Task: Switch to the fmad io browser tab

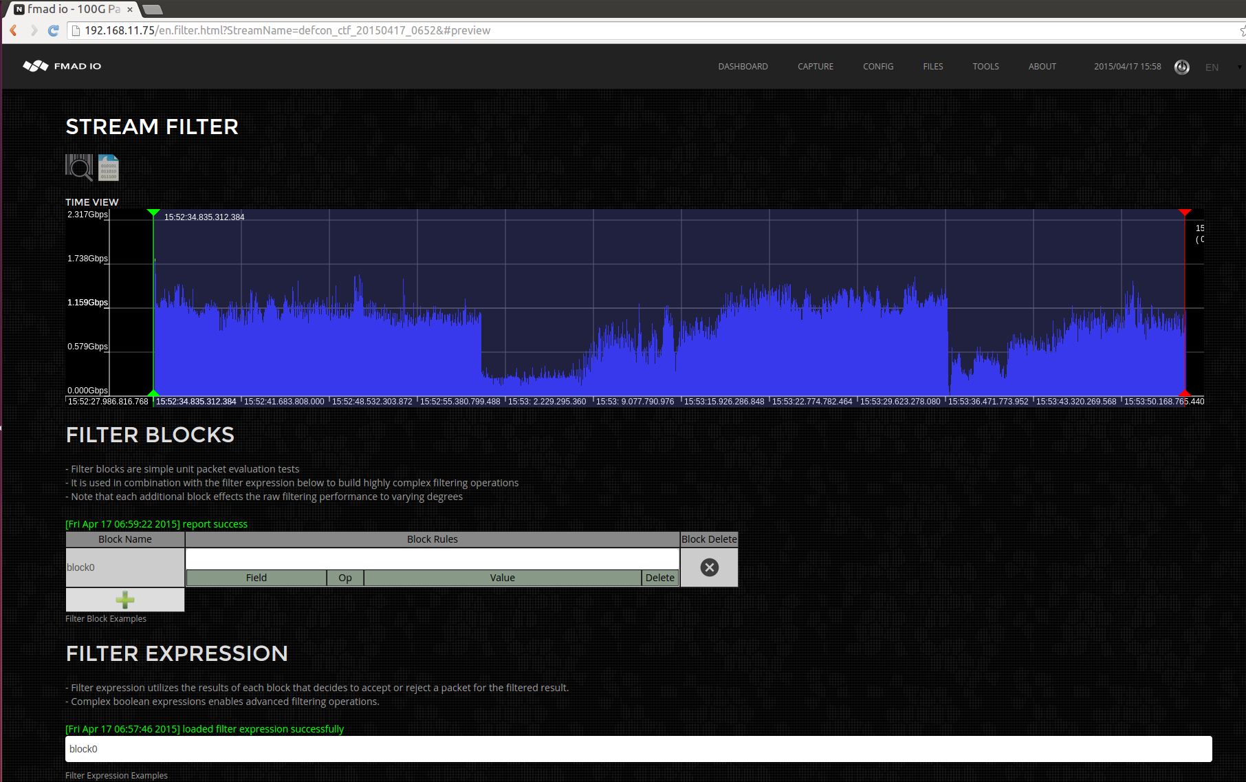Action: [x=69, y=9]
